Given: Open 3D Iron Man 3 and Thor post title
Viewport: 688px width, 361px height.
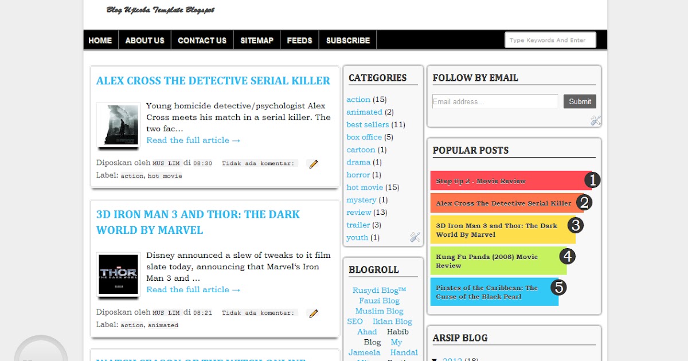Looking at the screenshot, I should click(x=198, y=222).
